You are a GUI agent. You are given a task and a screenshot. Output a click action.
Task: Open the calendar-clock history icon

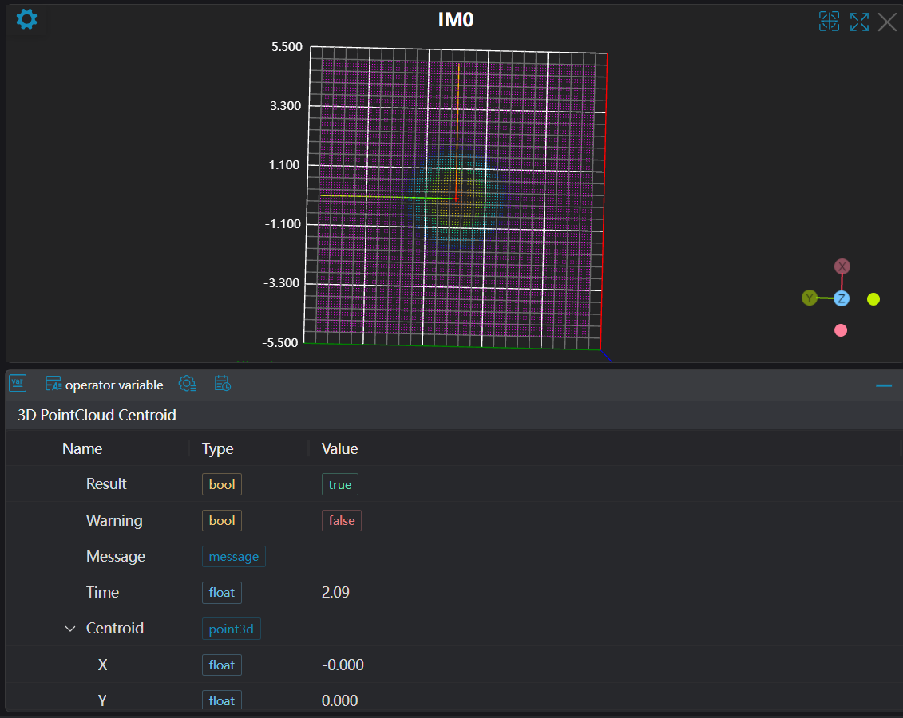223,384
